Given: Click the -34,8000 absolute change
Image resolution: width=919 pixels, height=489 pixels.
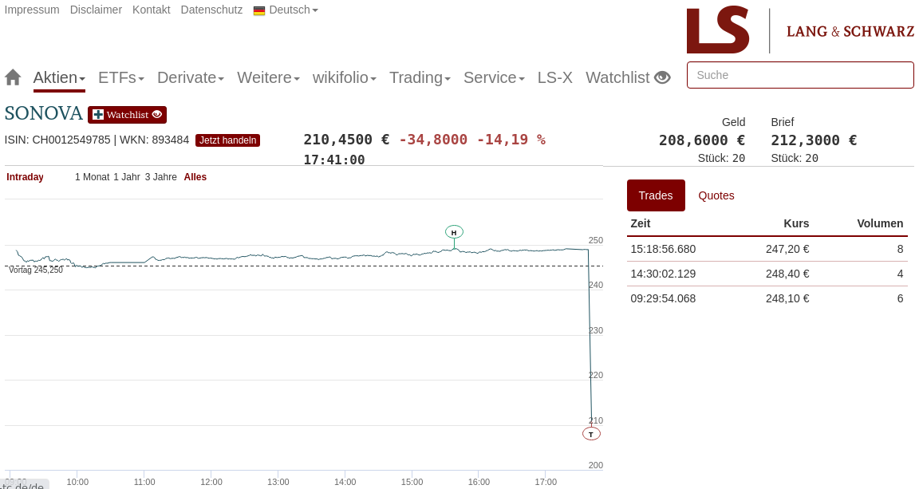Looking at the screenshot, I should tap(433, 140).
